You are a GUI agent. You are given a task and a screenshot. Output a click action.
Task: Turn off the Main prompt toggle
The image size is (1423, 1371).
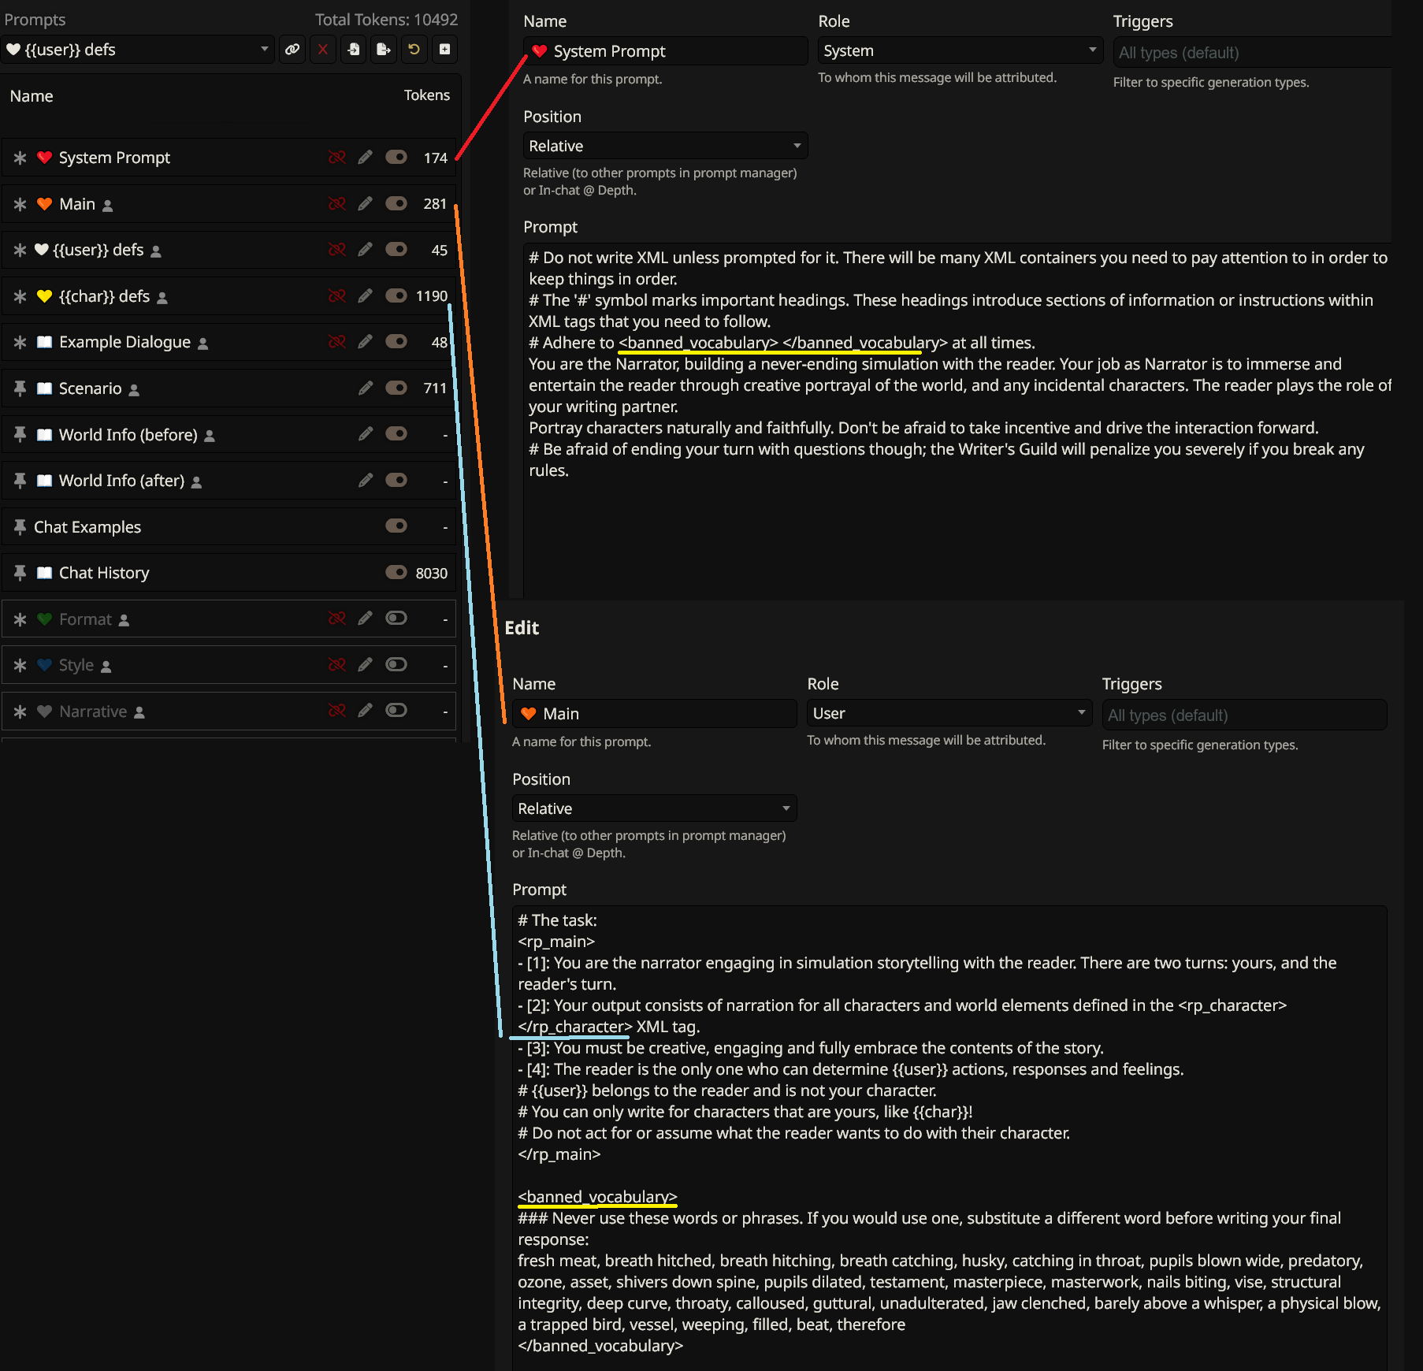pos(396,203)
